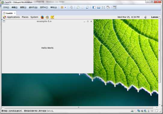Close the CentOS tab with its X
The height and width of the screenshot is (114, 163).
click(15, 13)
